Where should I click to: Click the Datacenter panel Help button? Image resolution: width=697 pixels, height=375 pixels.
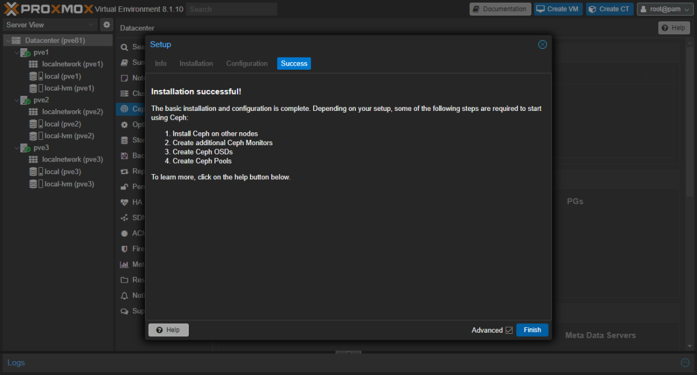tap(674, 28)
